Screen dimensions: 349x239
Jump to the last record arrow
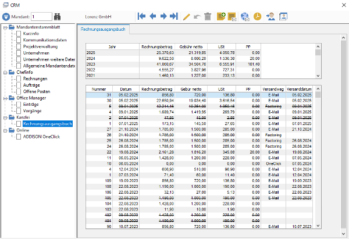(x=174, y=16)
